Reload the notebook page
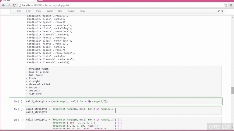 point(14,5)
